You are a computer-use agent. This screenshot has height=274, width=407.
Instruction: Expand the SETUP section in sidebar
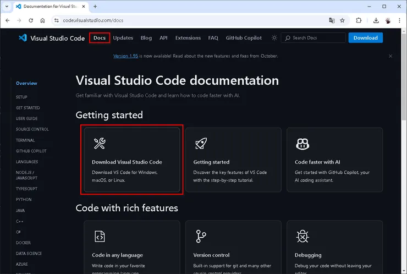pyautogui.click(x=21, y=97)
